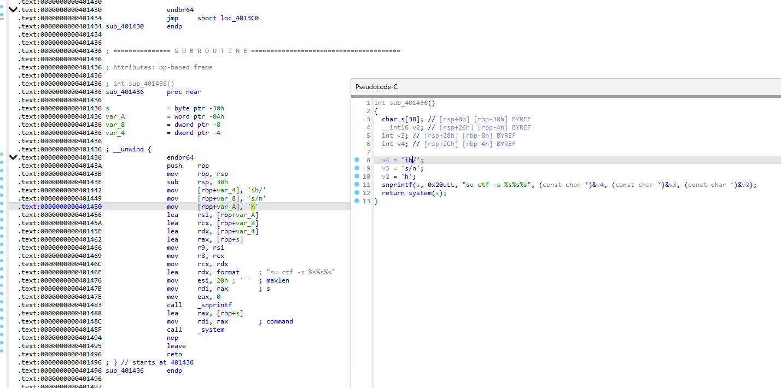This screenshot has height=388, width=781.
Task: Select the 'nop' instruction
Action: pos(172,338)
